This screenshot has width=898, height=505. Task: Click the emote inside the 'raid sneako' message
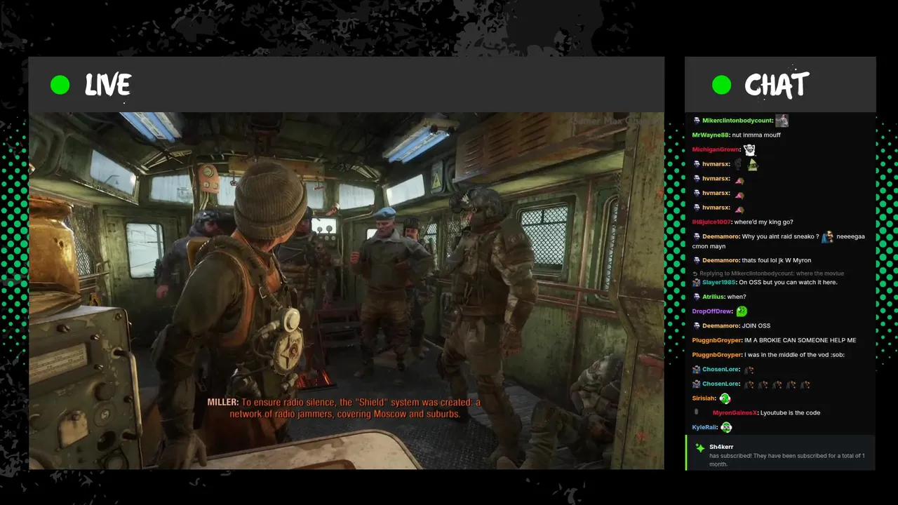[x=828, y=237]
